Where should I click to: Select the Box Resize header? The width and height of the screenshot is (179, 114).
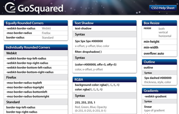point(159,23)
